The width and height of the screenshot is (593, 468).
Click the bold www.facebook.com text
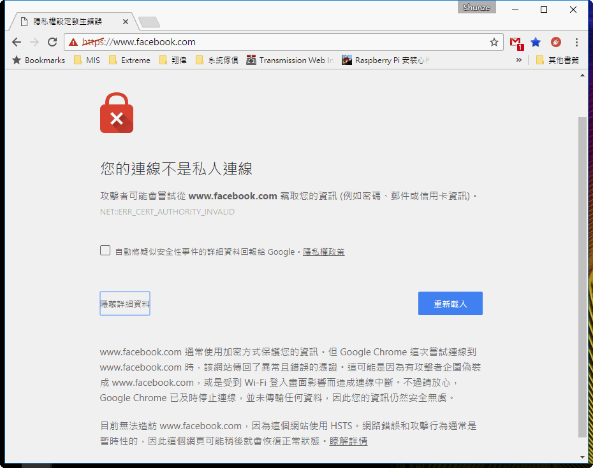pyautogui.click(x=233, y=196)
